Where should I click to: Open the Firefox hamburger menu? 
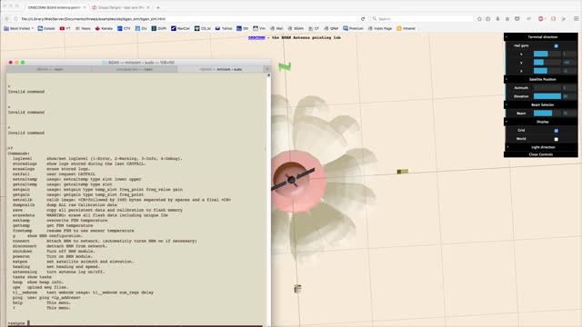576,19
